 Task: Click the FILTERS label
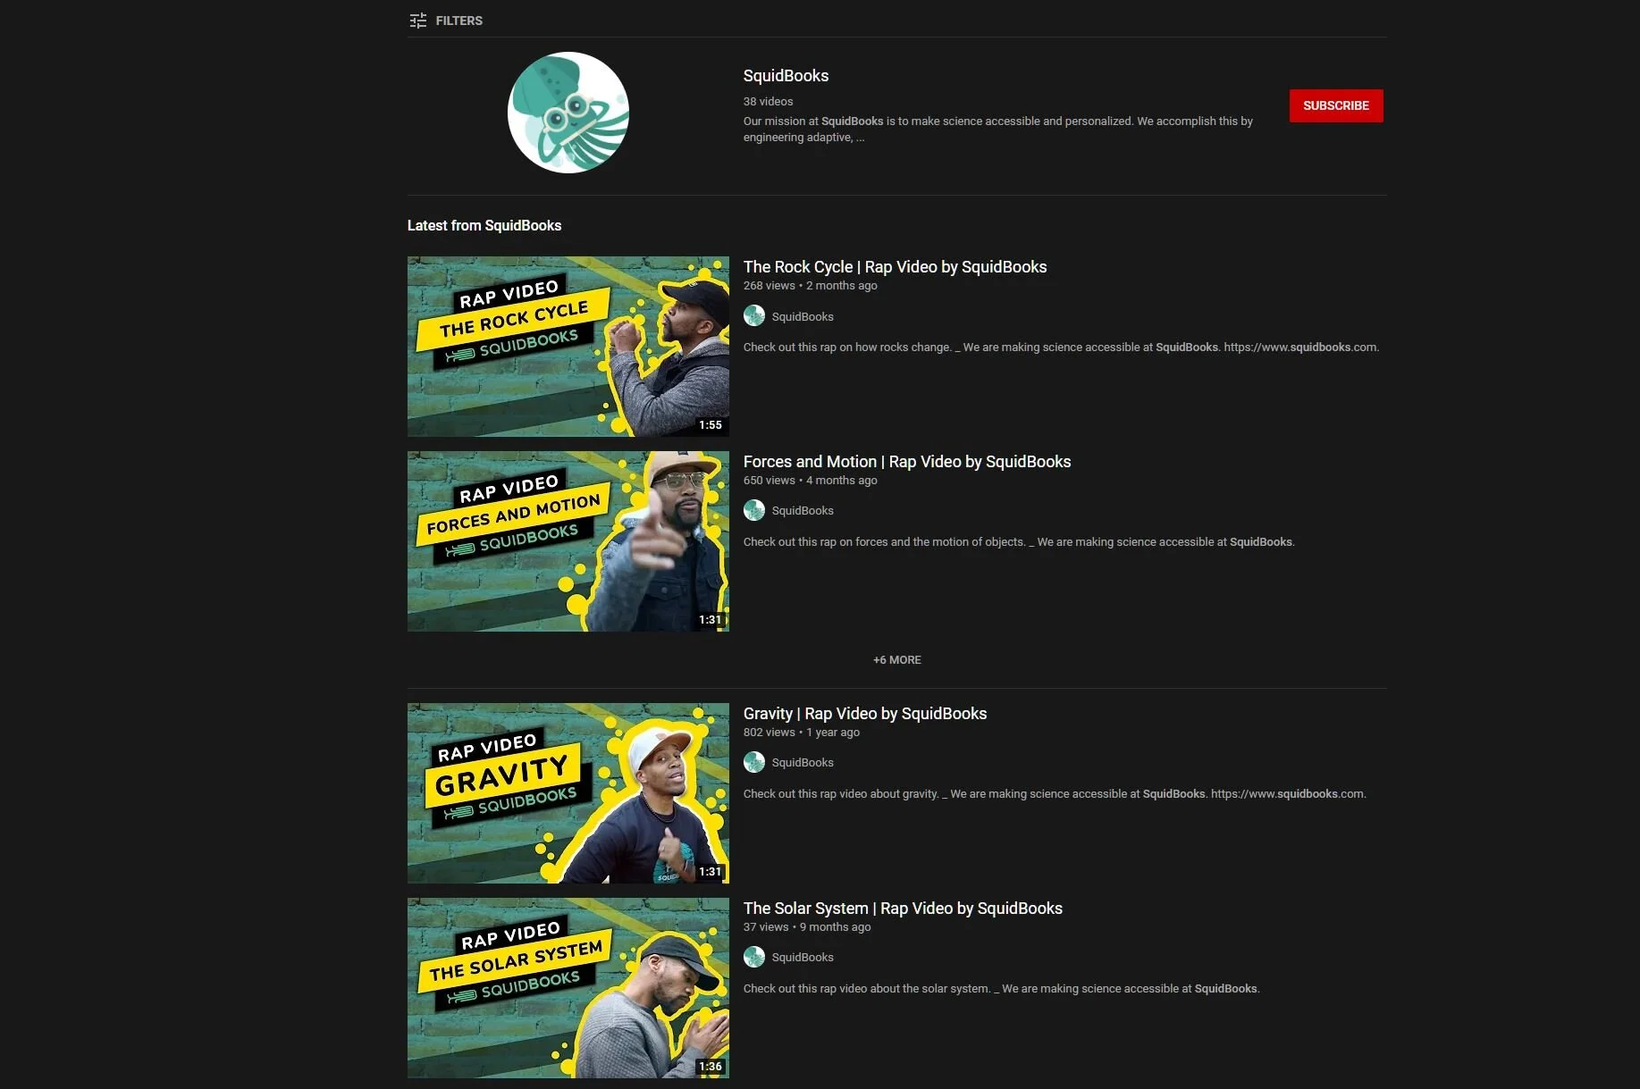[459, 21]
